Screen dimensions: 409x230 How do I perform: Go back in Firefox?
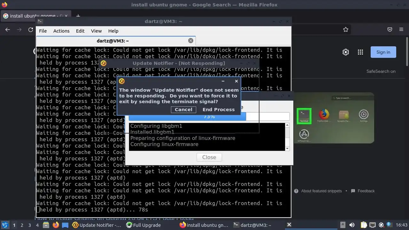point(8,29)
